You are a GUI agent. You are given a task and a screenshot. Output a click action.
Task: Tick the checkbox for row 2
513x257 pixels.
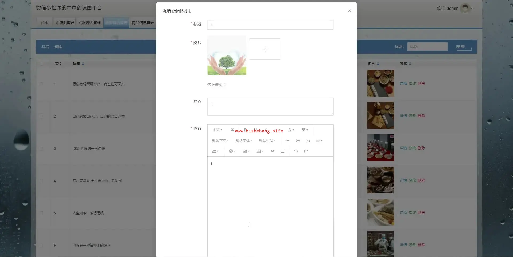[x=41, y=117]
